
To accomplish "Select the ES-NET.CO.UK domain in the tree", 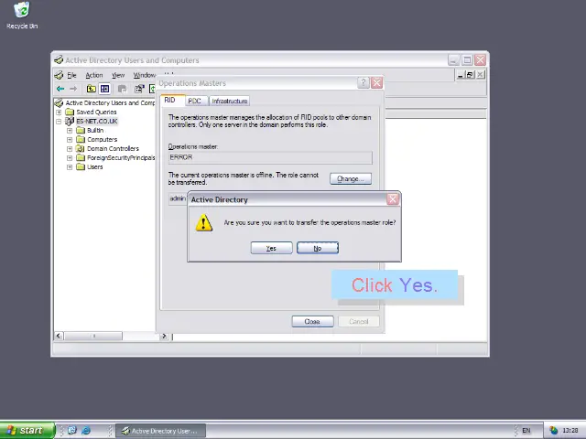I will [97, 122].
